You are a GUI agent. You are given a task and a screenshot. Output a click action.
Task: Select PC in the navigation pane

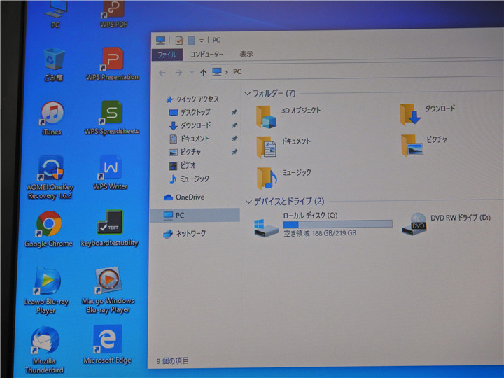pyautogui.click(x=195, y=215)
